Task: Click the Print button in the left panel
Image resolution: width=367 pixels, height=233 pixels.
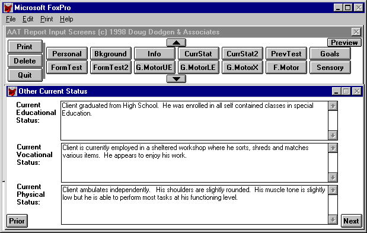Action: pyautogui.click(x=25, y=47)
